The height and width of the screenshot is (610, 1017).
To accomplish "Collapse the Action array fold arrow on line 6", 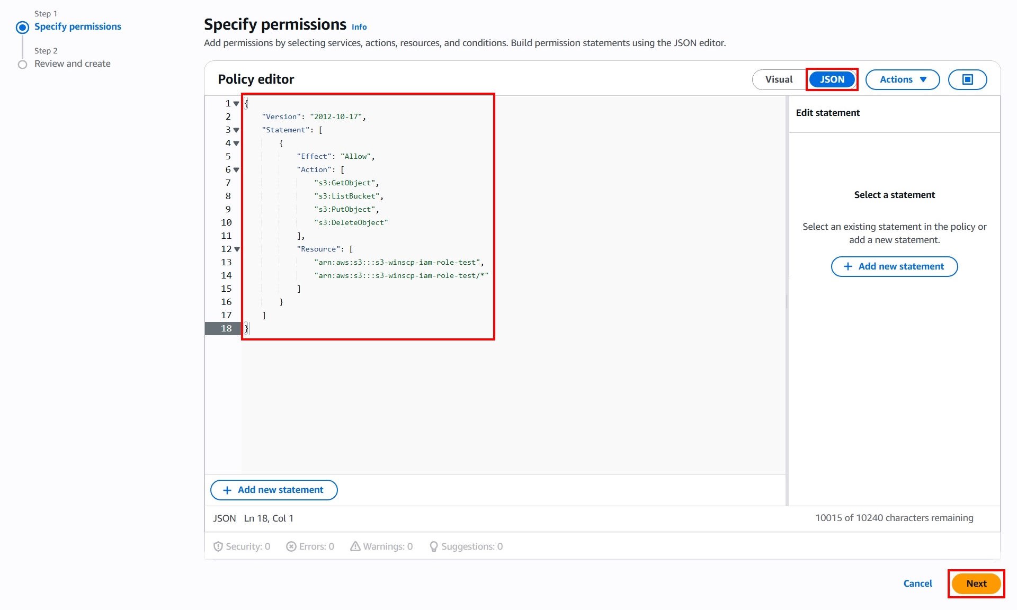I will point(236,170).
